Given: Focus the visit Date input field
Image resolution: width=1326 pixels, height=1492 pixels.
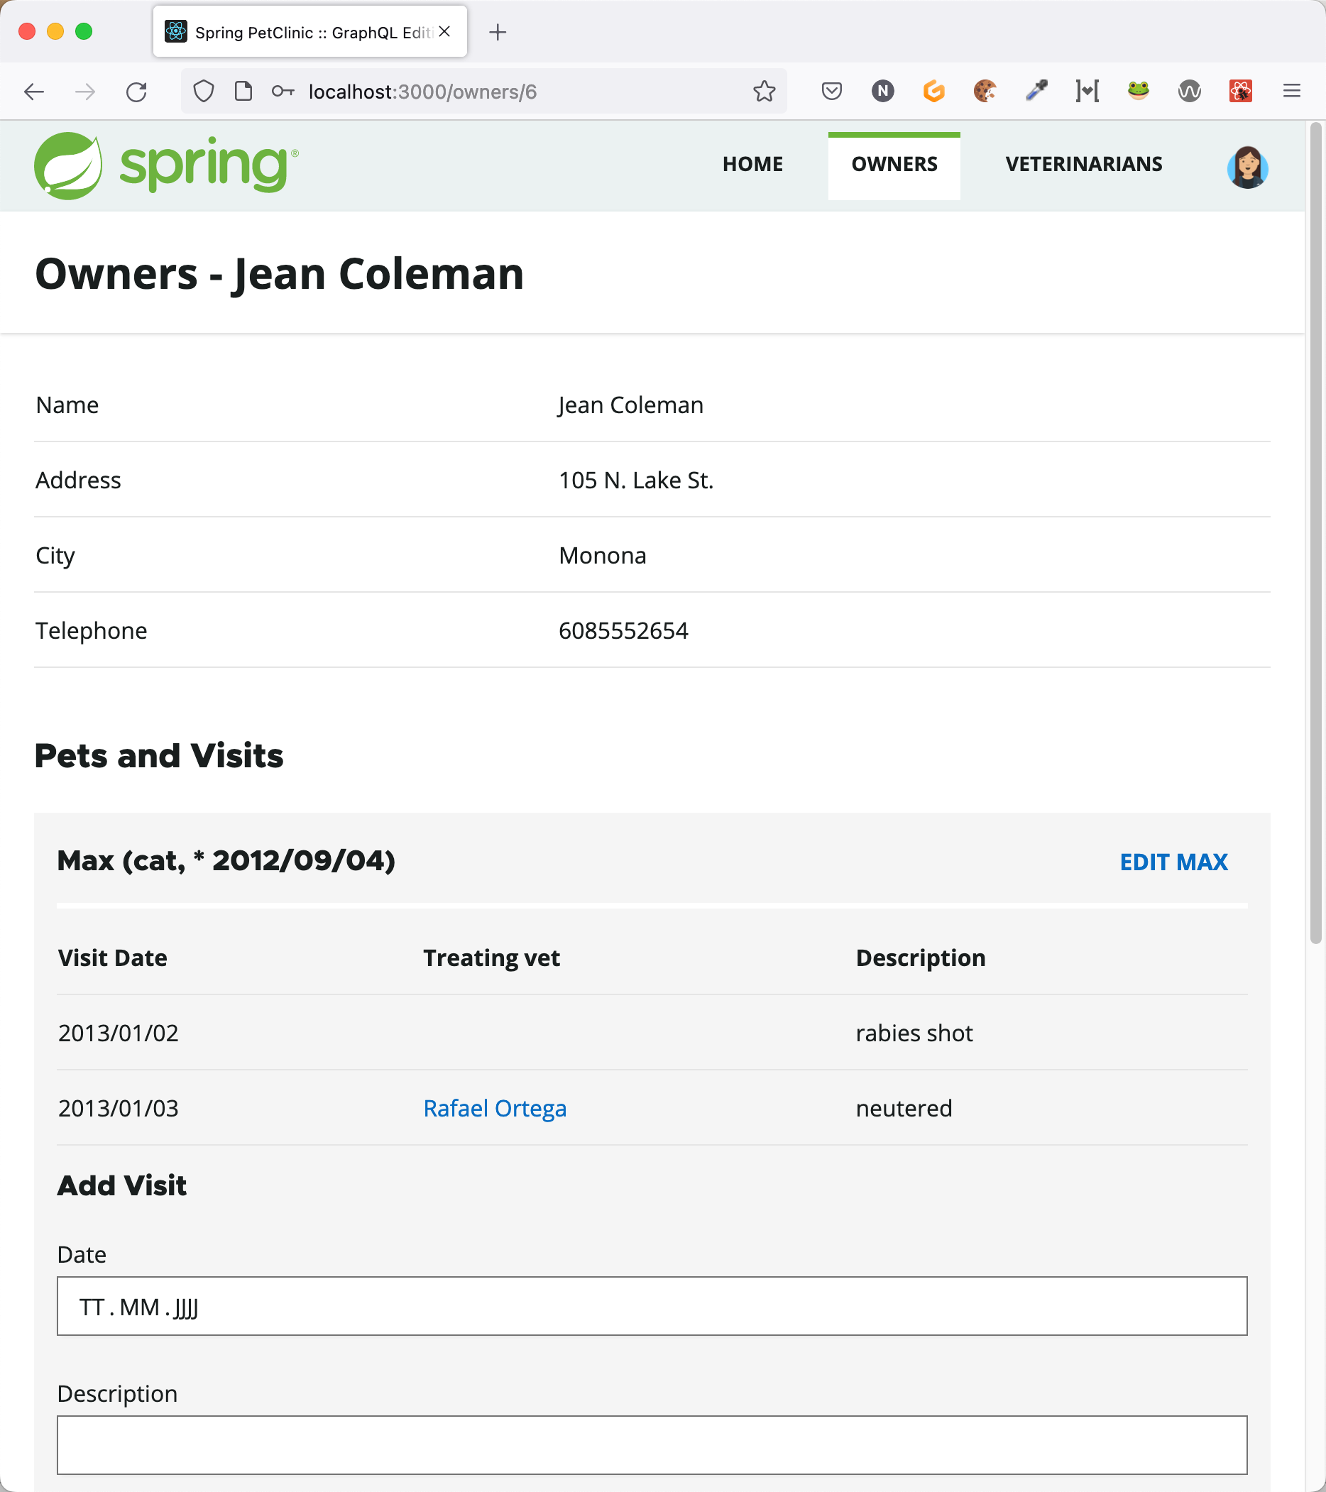Looking at the screenshot, I should 652,1306.
